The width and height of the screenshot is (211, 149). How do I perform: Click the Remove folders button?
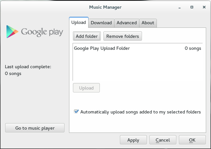click(123, 36)
